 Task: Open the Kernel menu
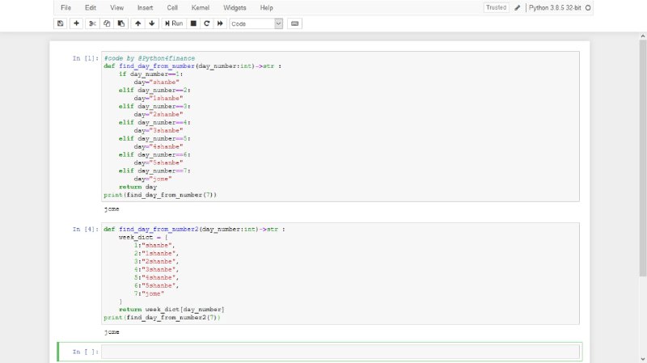[200, 8]
